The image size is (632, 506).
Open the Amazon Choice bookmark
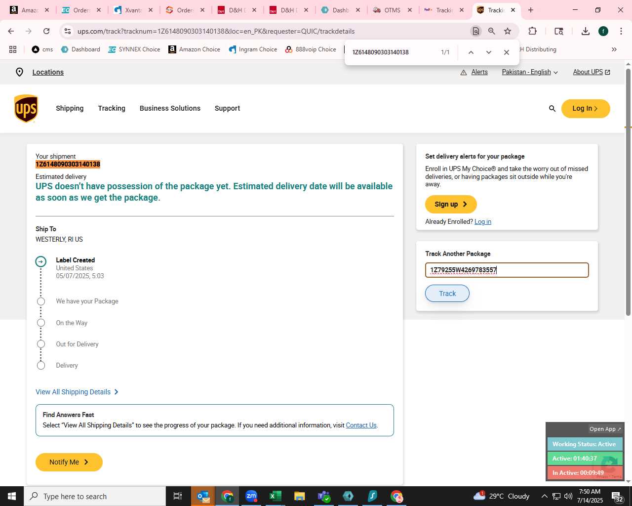195,49
